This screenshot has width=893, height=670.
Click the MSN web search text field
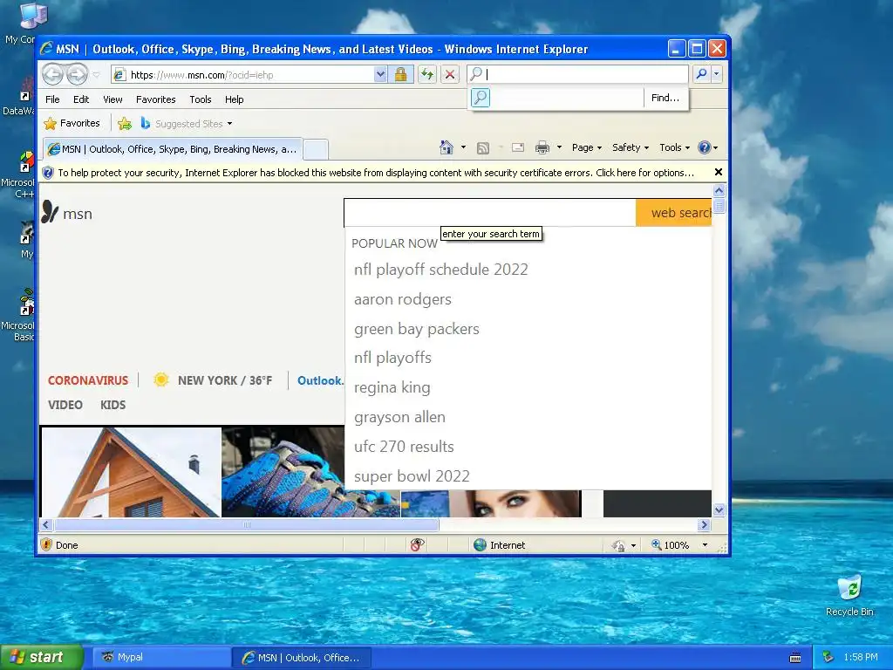490,213
